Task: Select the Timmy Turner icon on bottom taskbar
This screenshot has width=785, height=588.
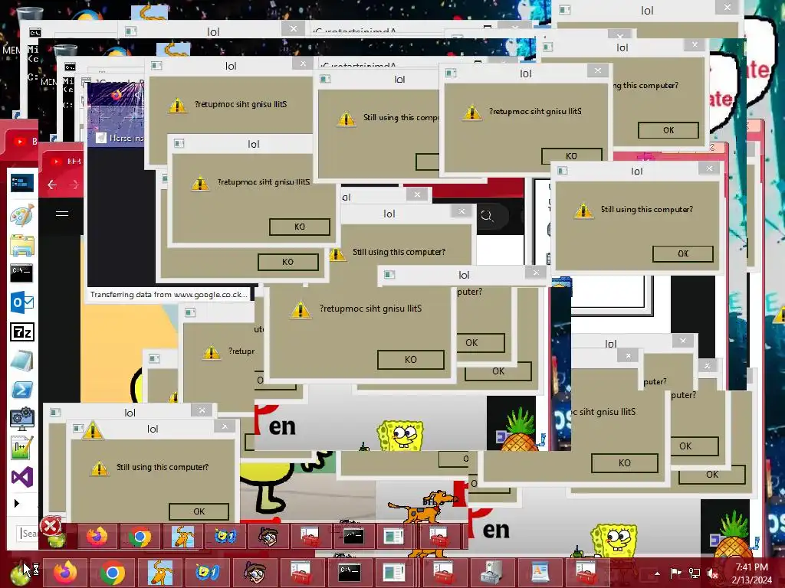Action: pos(255,573)
